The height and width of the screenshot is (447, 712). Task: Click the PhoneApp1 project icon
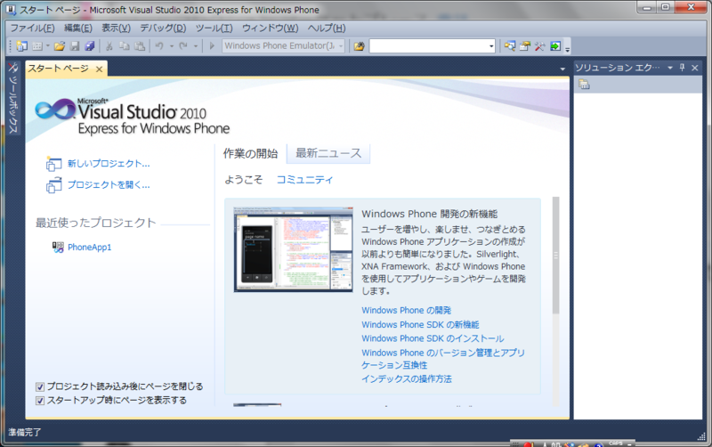[x=58, y=248]
